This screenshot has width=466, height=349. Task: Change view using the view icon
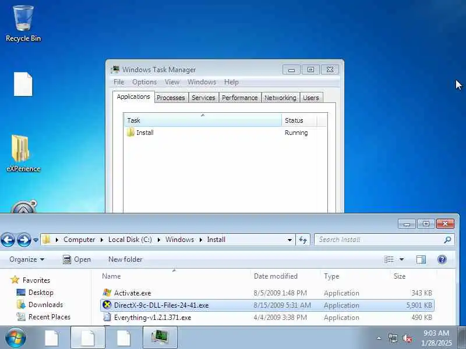pos(389,259)
